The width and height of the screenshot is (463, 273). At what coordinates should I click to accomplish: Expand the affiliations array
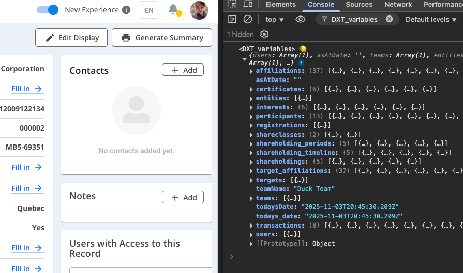point(252,71)
